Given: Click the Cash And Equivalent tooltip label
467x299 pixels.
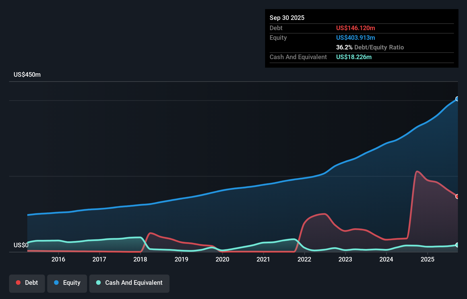Looking at the screenshot, I should click(x=298, y=57).
